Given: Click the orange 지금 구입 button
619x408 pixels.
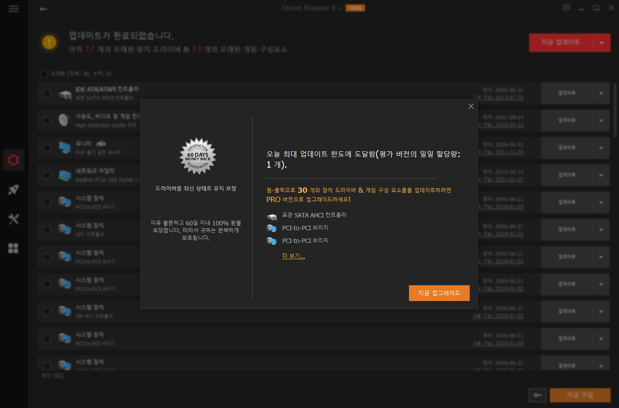Looking at the screenshot, I should [580, 395].
